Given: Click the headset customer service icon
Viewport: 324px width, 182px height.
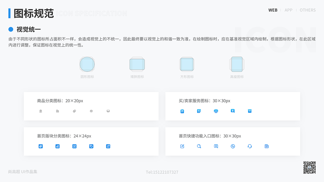Looking at the screenshot, I should tap(250, 146).
